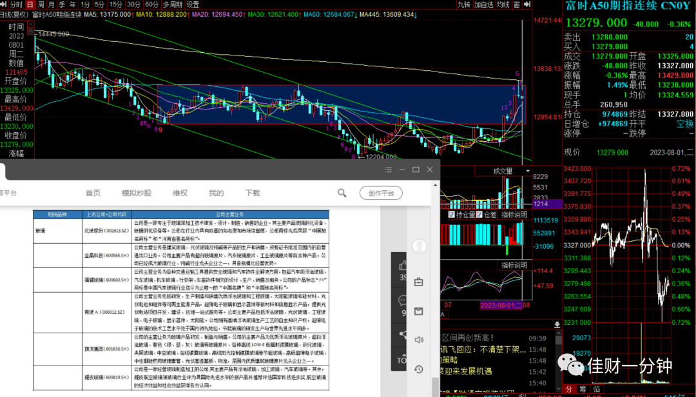
Task: Open the history clock icon
Action: click(419, 369)
